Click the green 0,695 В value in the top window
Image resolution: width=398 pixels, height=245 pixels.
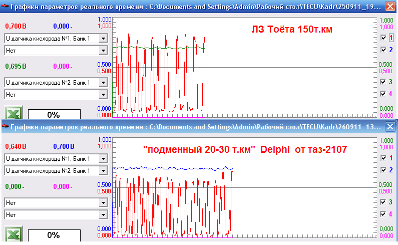click(x=16, y=66)
